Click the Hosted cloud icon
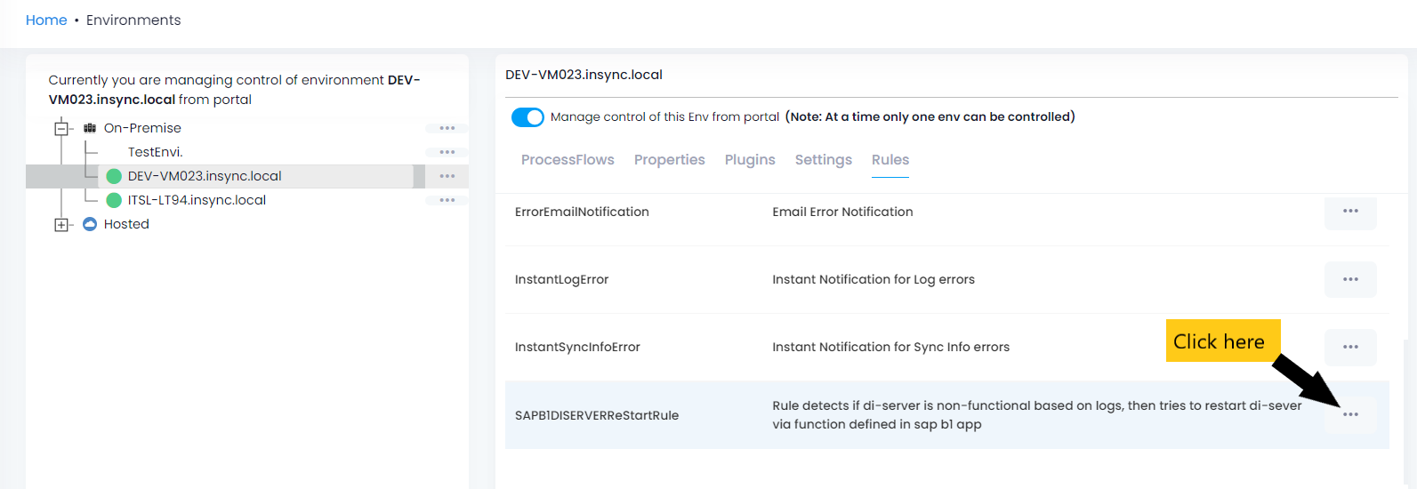 [x=90, y=224]
